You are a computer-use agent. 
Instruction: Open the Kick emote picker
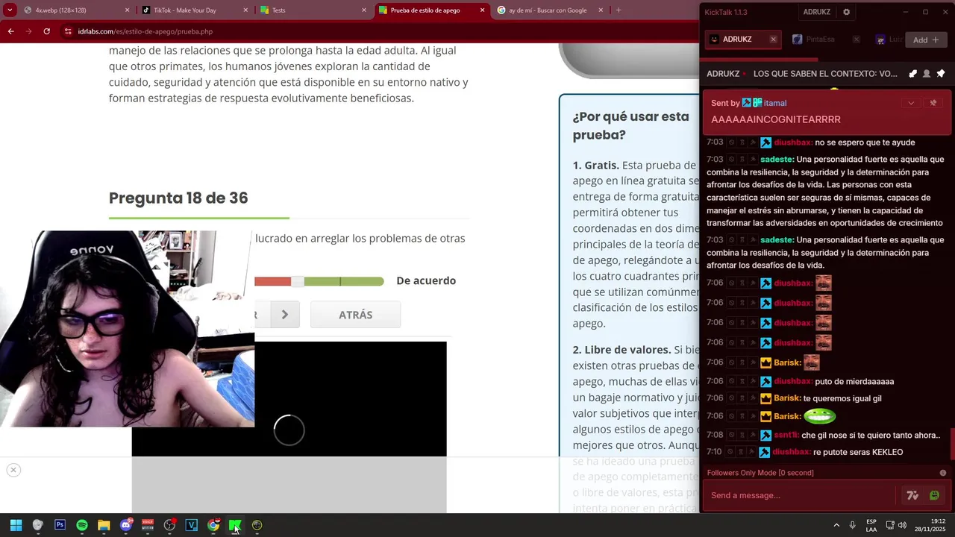tap(934, 495)
